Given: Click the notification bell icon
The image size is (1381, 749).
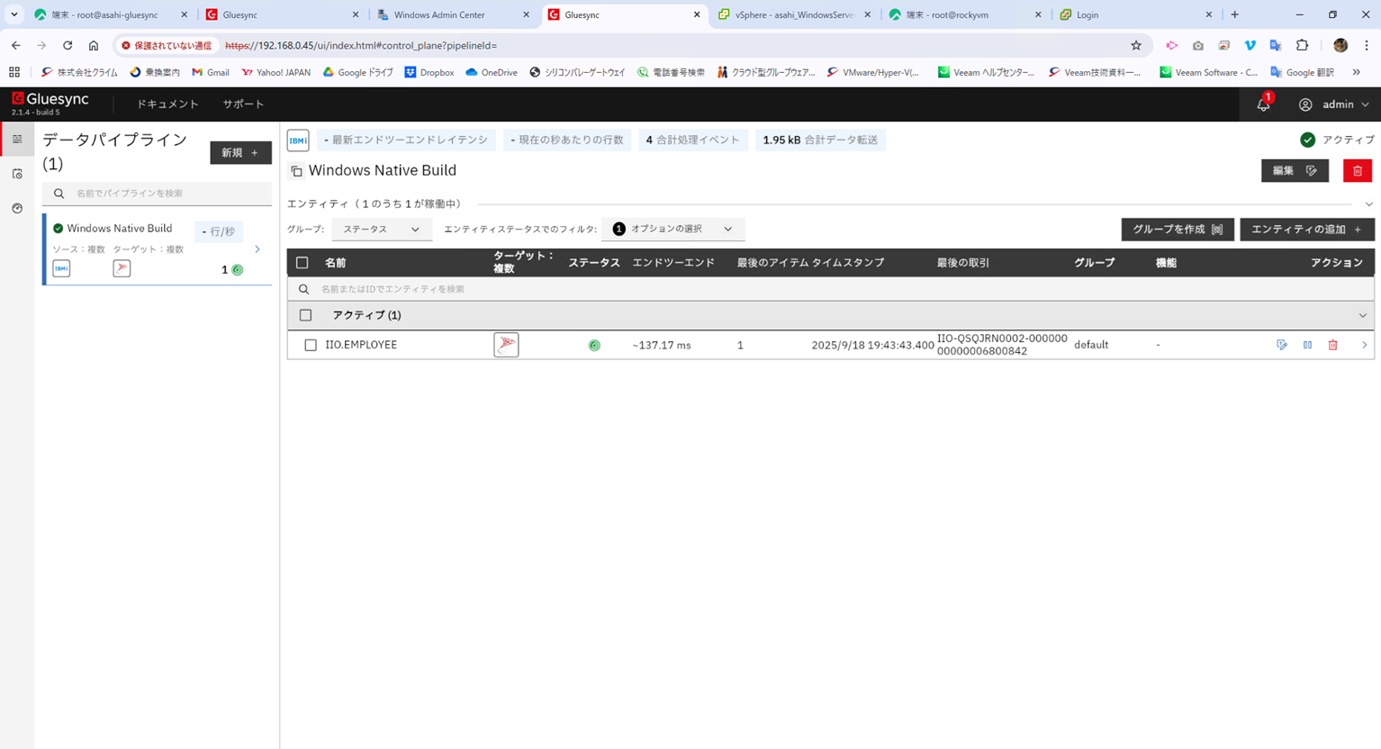Looking at the screenshot, I should 1263,104.
